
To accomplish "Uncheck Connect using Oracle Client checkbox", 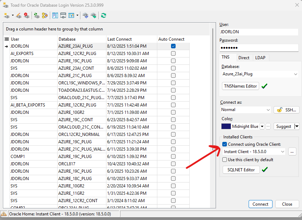I will coord(224,144).
